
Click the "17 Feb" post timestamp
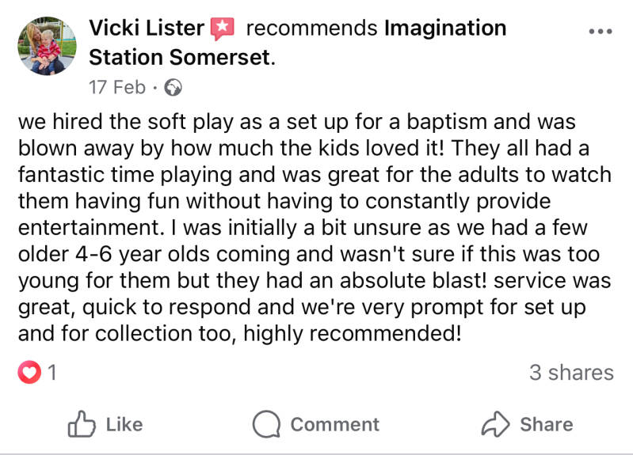[117, 87]
